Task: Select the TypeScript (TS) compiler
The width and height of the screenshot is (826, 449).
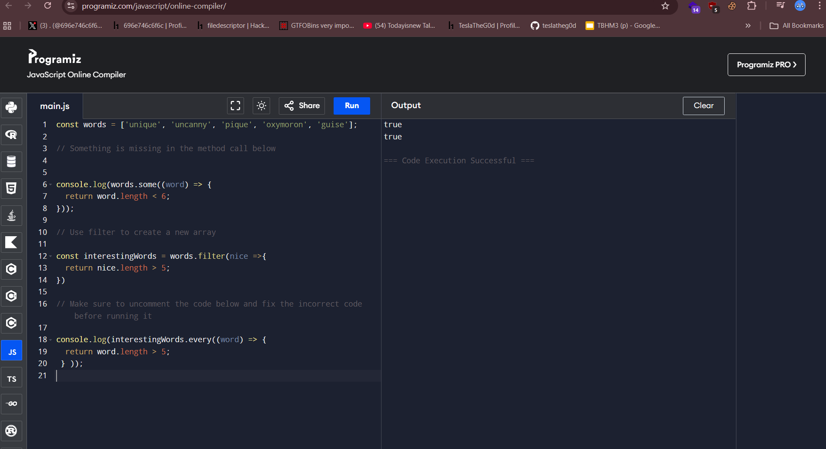Action: pyautogui.click(x=11, y=379)
